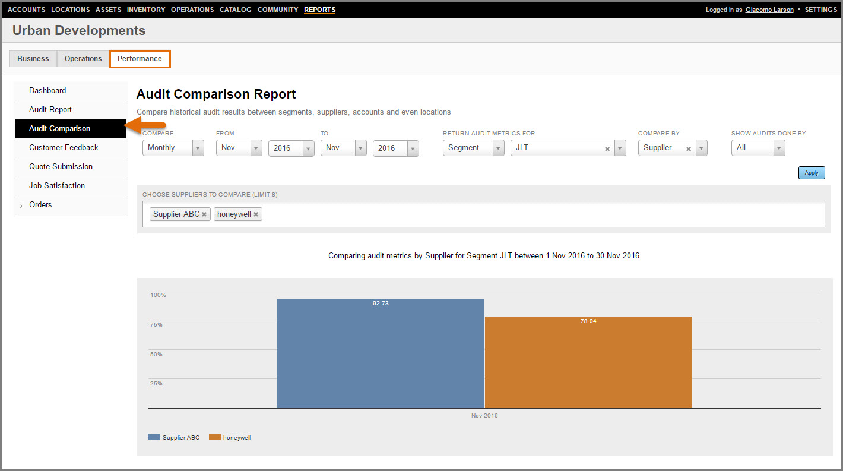Clear the JLT segment selection

[x=607, y=148]
